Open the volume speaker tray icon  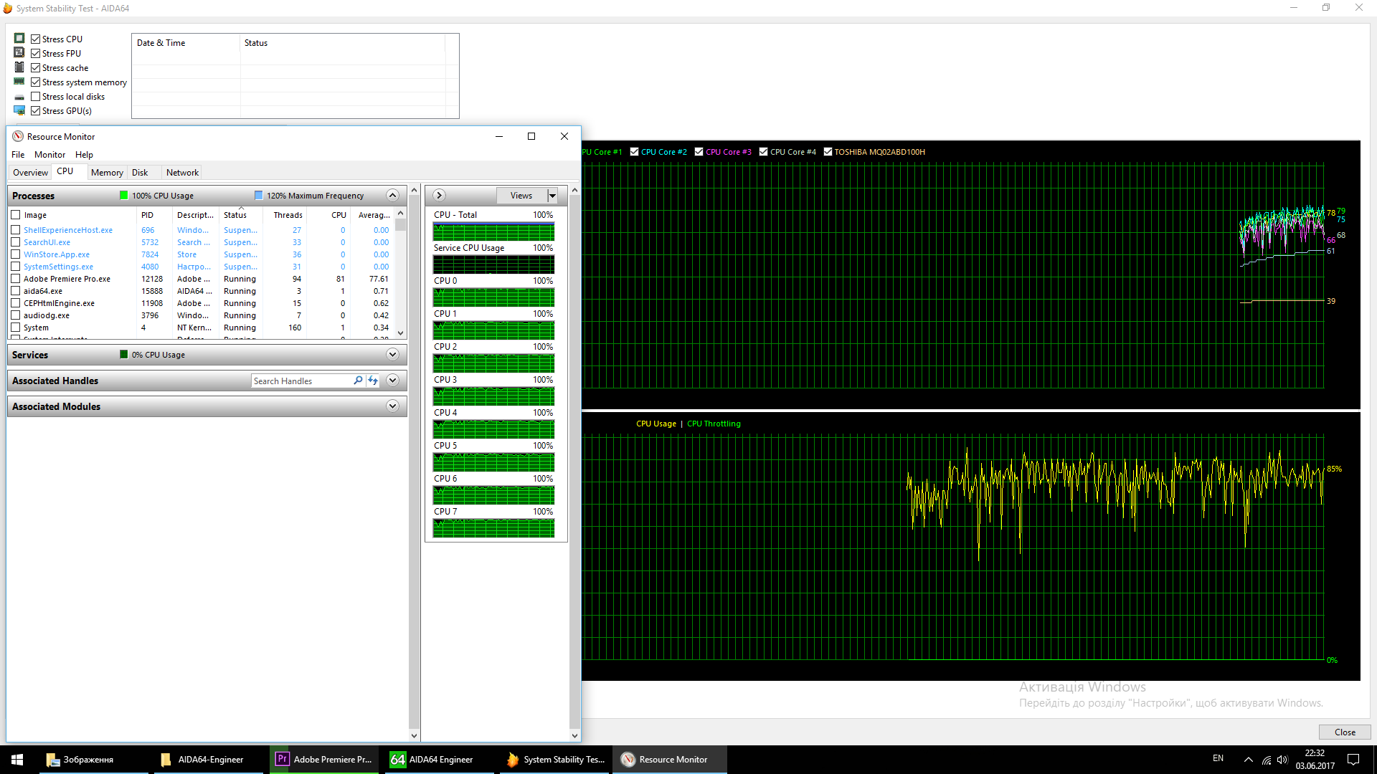[x=1282, y=760]
